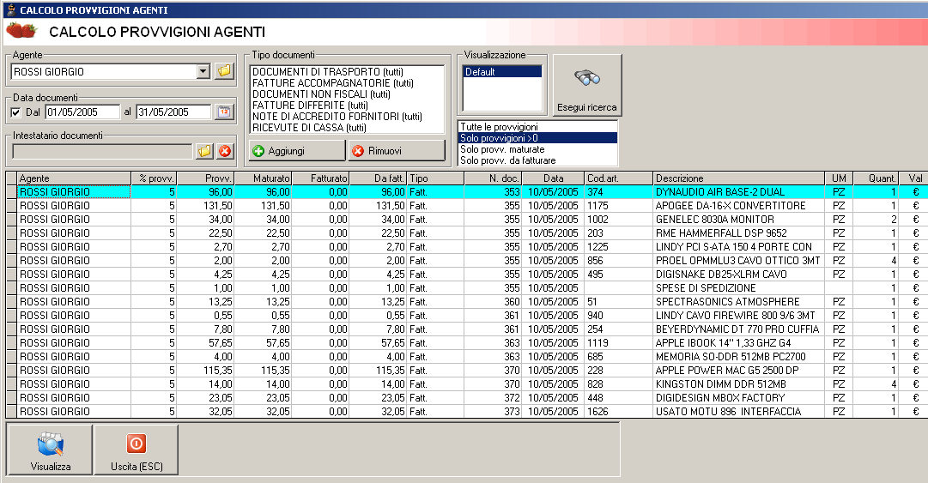Click the 115,35 Maturato cell

click(x=264, y=370)
